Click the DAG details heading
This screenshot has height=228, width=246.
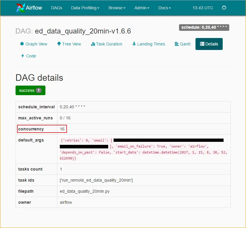click(39, 77)
